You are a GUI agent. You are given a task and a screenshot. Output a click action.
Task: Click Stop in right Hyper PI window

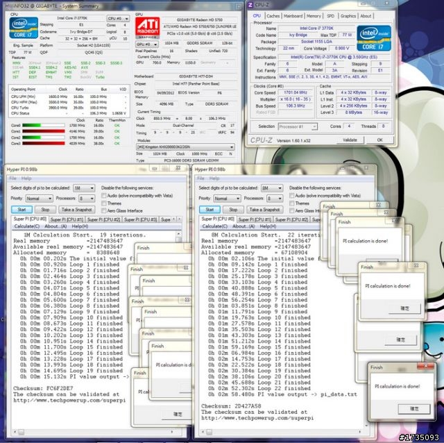[x=233, y=210]
